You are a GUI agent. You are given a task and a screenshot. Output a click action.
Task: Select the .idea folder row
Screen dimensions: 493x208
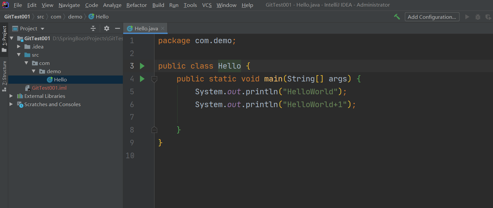66,46
